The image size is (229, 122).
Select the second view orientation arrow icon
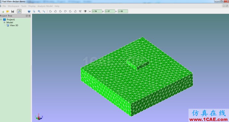pos(55,11)
